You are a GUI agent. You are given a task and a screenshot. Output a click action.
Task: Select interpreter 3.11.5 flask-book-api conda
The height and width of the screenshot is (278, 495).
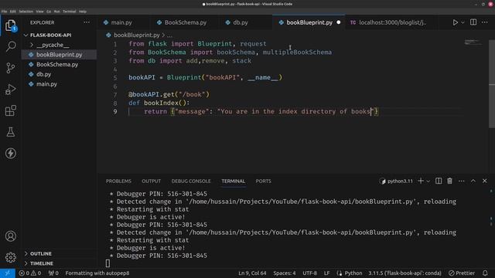point(405,273)
